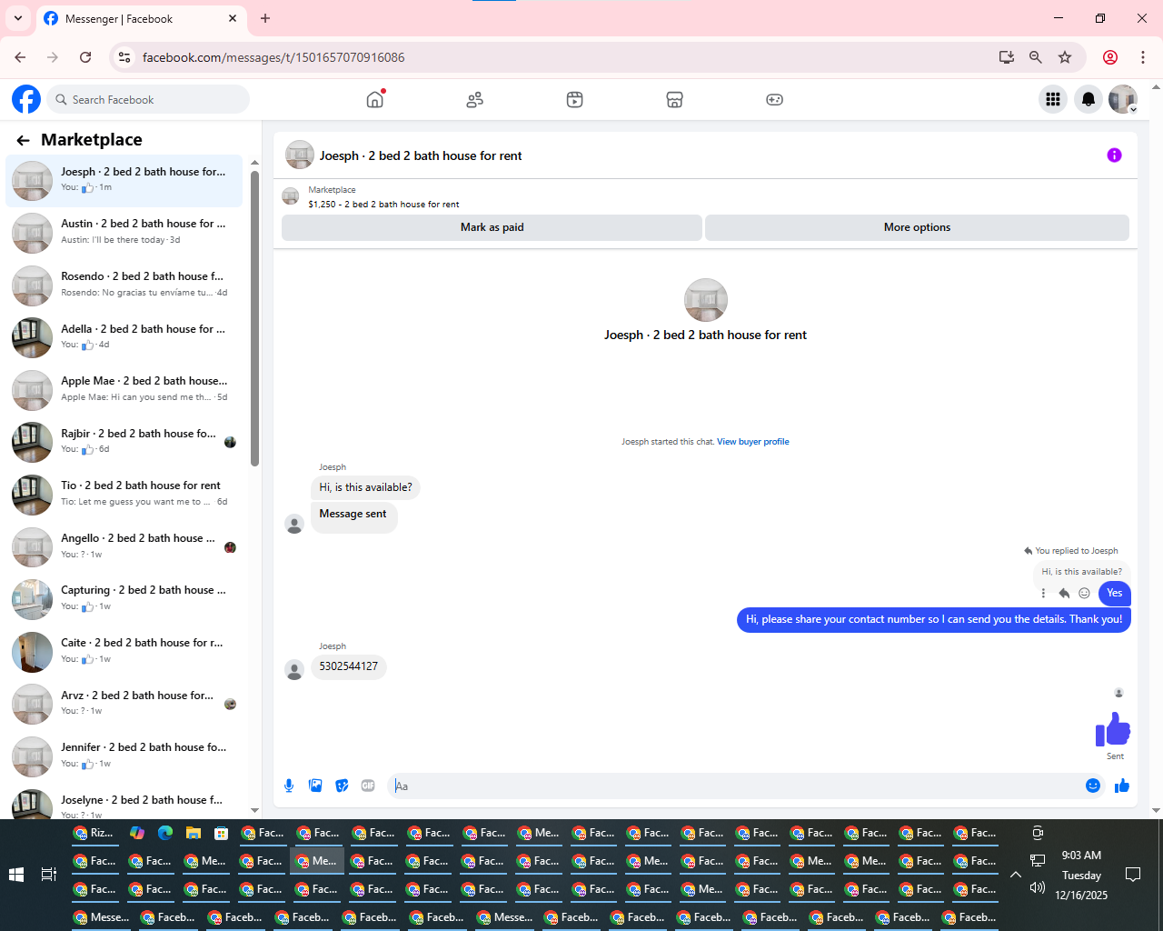
Task: Click the reply arrow beside the Yes message
Action: click(x=1064, y=593)
